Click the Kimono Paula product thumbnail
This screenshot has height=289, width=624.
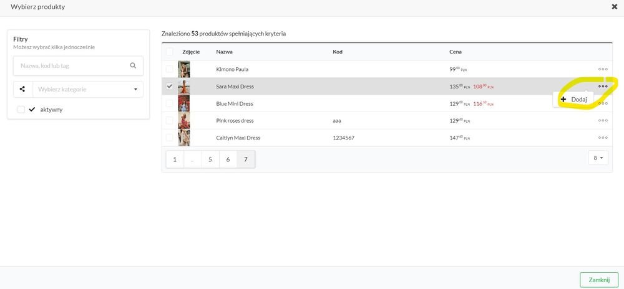point(184,69)
